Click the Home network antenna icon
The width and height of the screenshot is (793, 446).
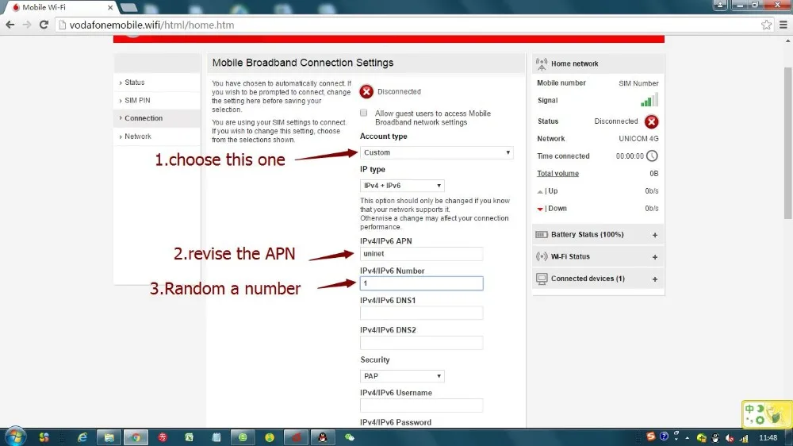pyautogui.click(x=541, y=63)
